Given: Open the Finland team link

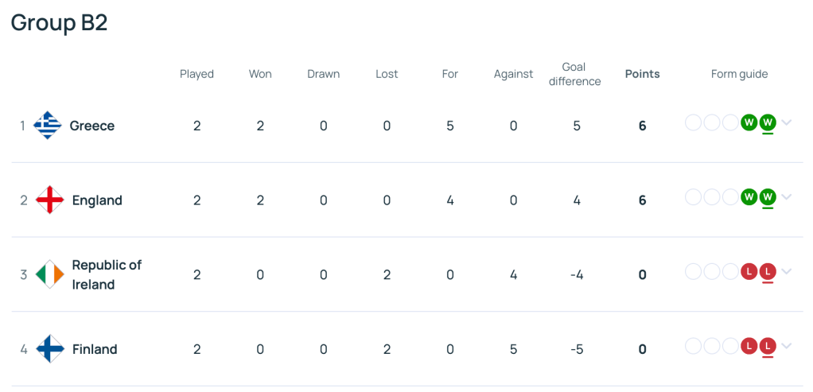Looking at the screenshot, I should [x=95, y=349].
